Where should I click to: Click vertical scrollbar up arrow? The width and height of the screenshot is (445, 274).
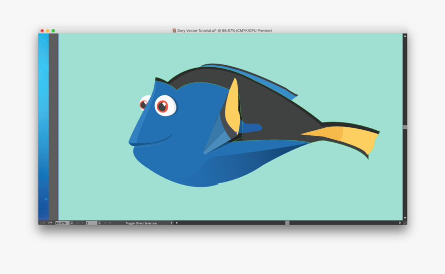pos(405,36)
